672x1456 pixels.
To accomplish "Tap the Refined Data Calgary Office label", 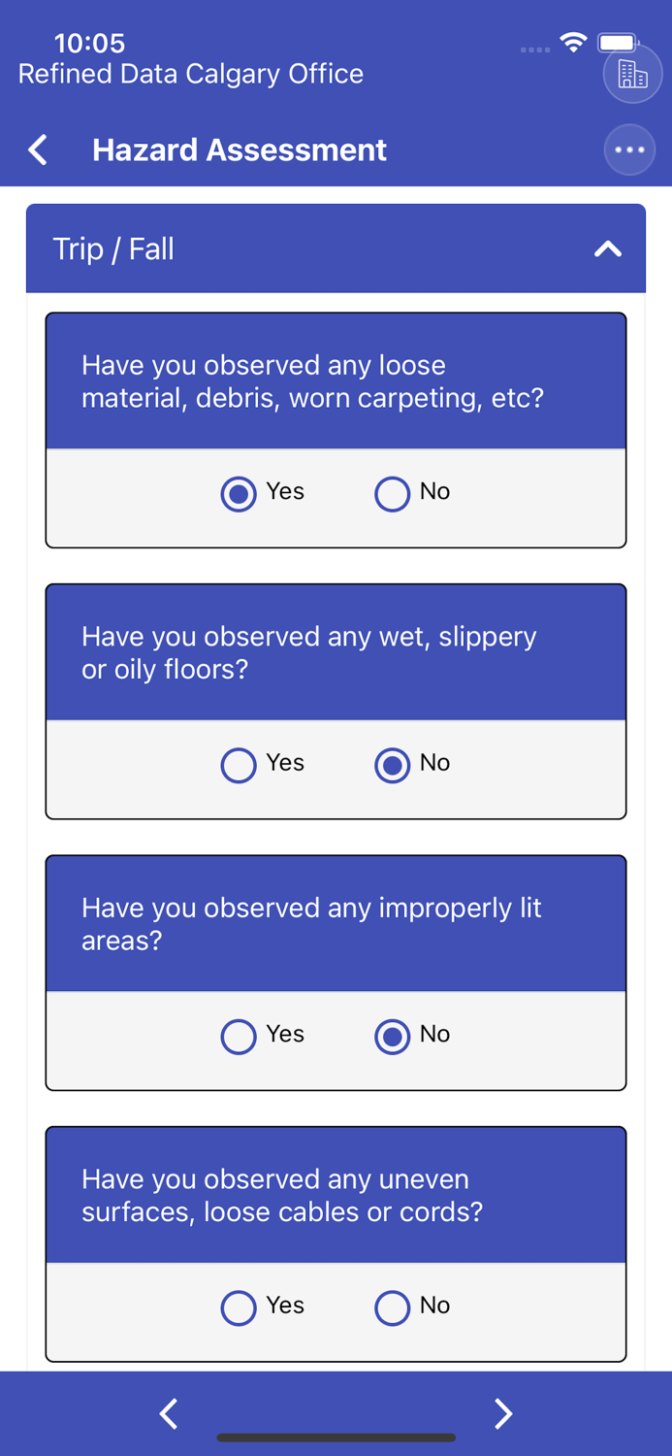I will (x=191, y=74).
